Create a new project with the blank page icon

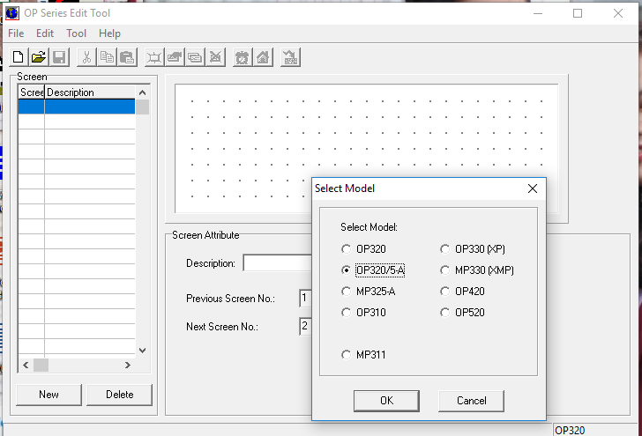point(19,57)
